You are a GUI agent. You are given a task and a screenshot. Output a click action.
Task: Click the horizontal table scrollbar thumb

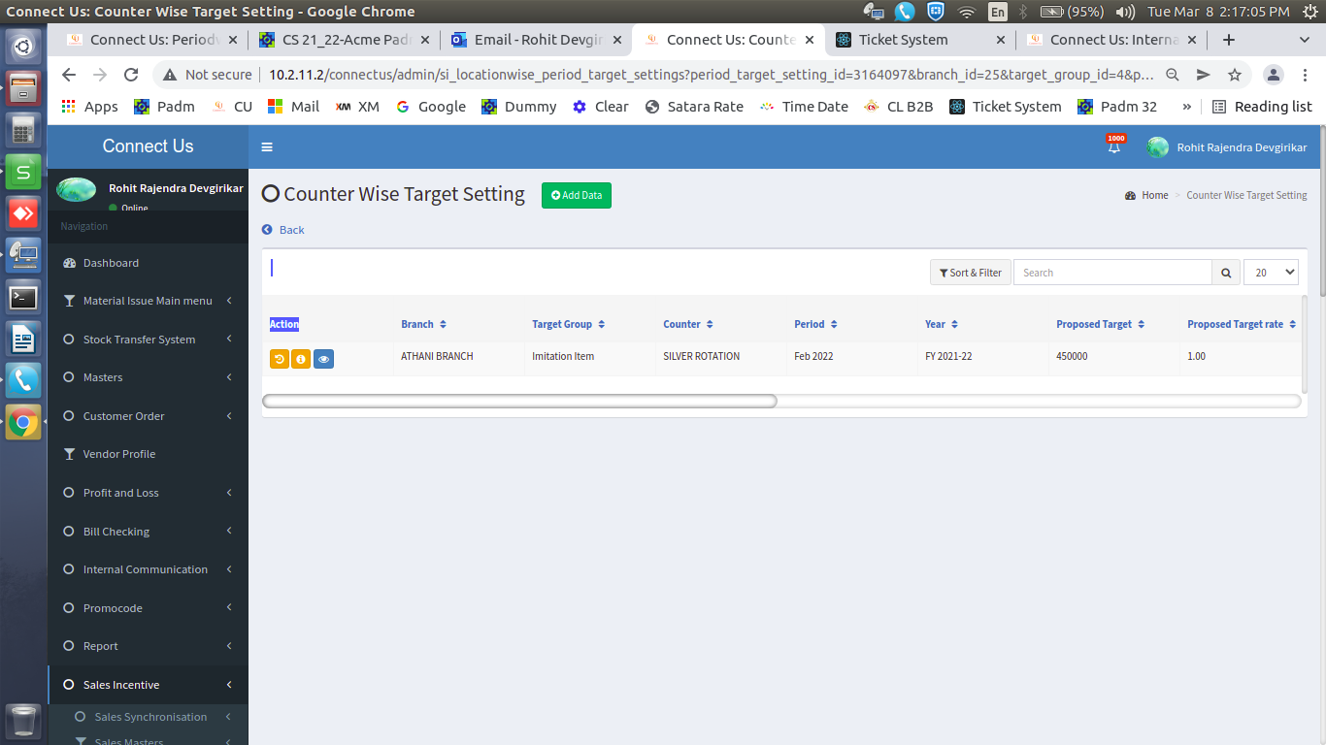coord(519,401)
